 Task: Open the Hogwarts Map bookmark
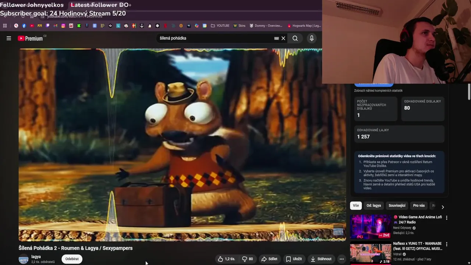click(304, 26)
